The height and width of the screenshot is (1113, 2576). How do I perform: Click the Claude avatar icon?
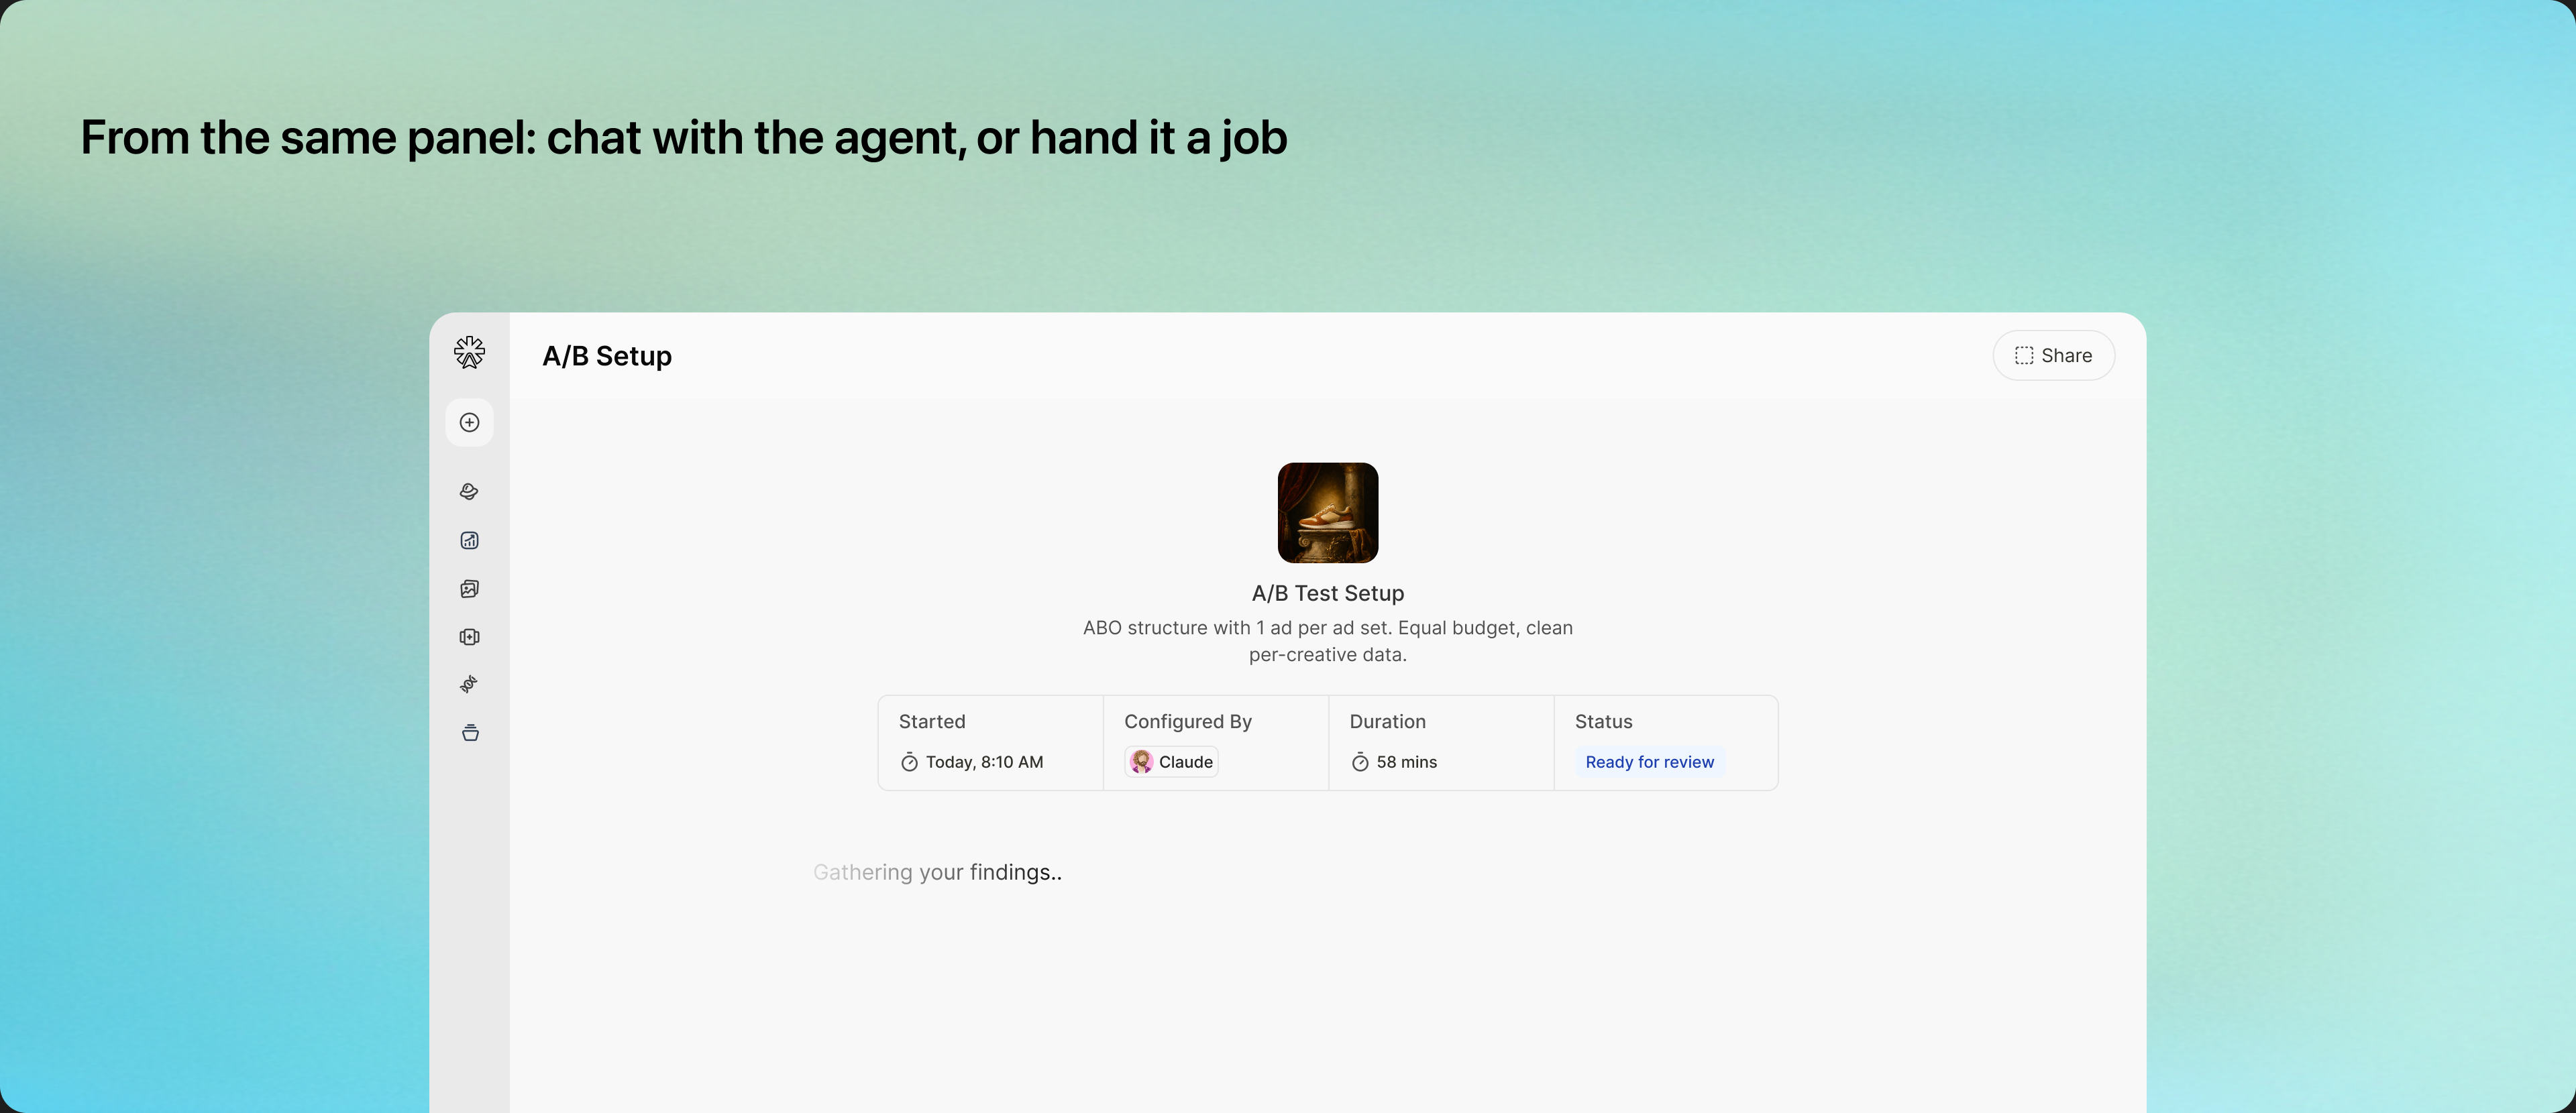pos(1141,762)
